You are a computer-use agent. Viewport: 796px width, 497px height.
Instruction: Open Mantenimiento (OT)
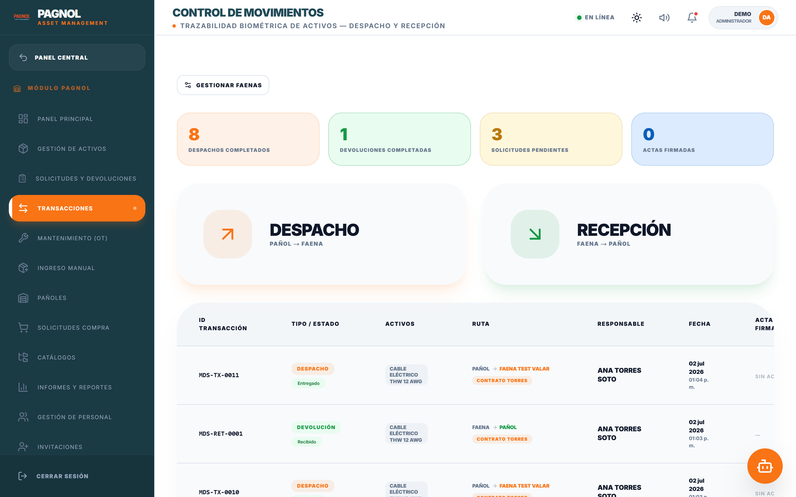(x=77, y=238)
